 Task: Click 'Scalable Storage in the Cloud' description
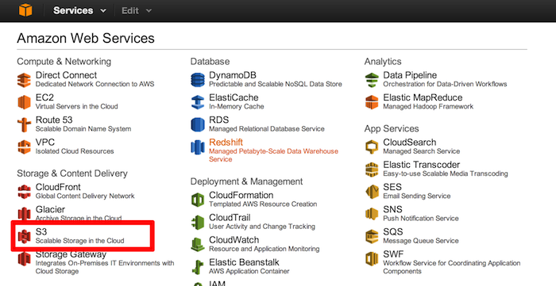point(79,241)
